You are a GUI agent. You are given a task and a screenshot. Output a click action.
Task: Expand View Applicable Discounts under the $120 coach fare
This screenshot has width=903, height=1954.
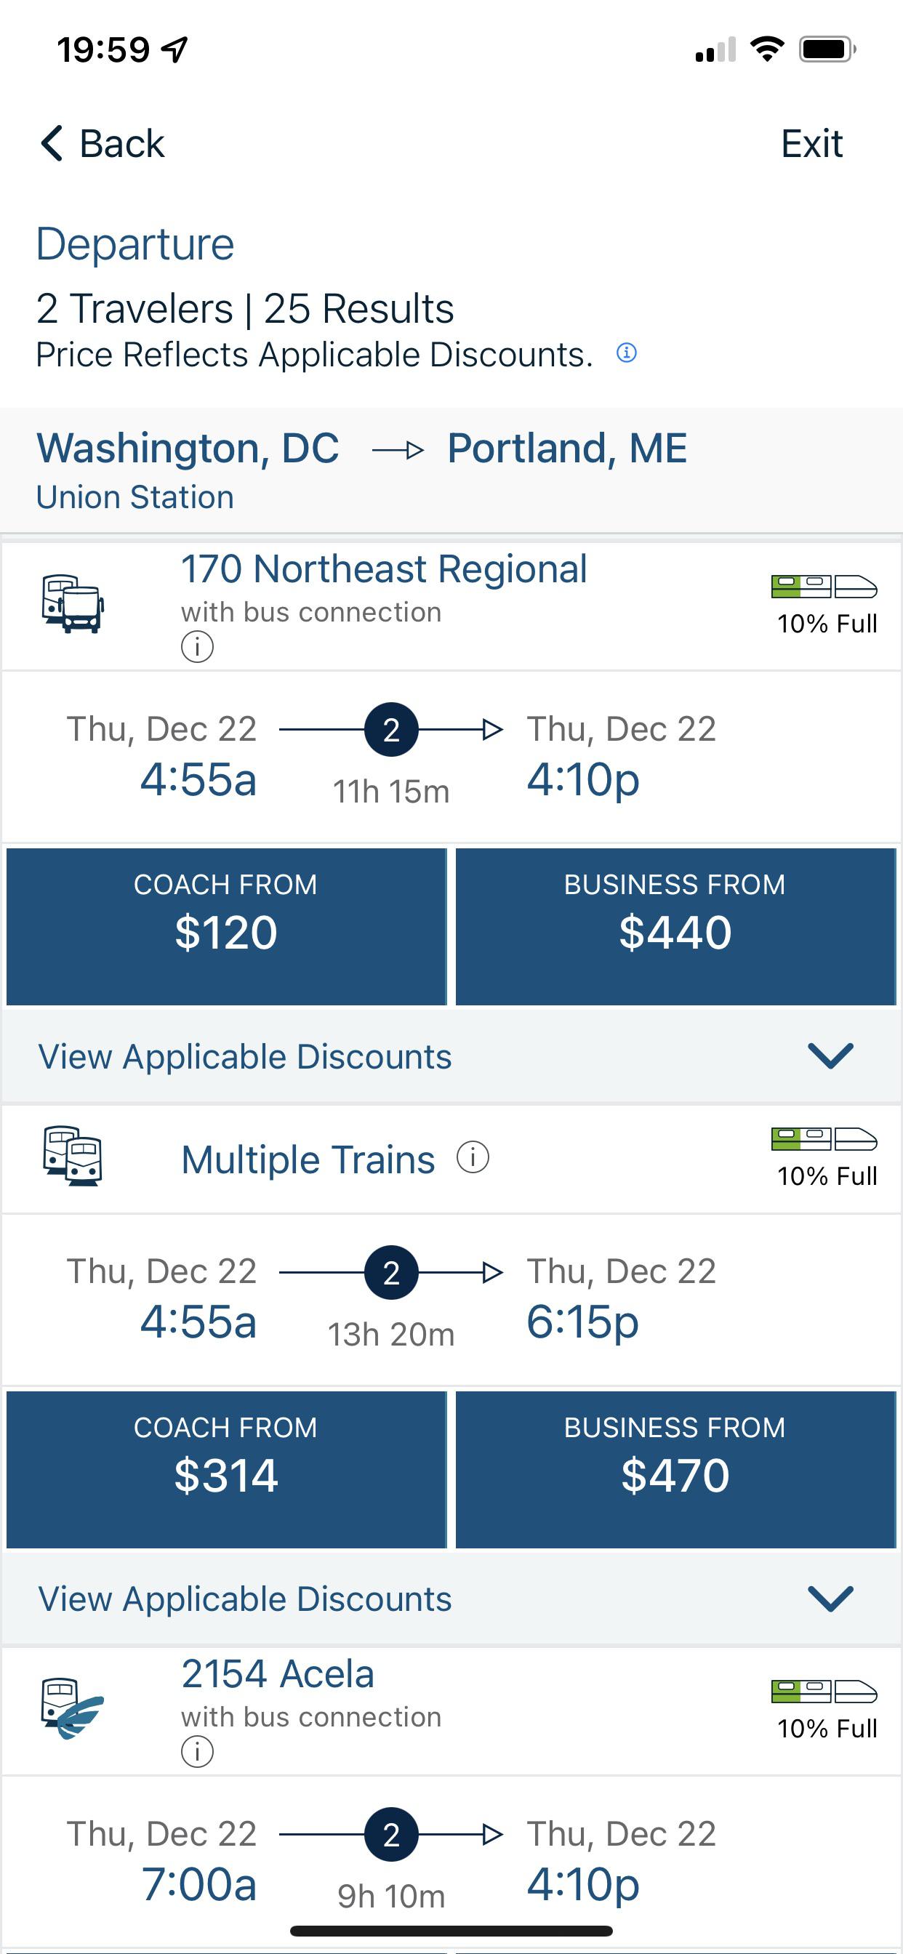831,1056
